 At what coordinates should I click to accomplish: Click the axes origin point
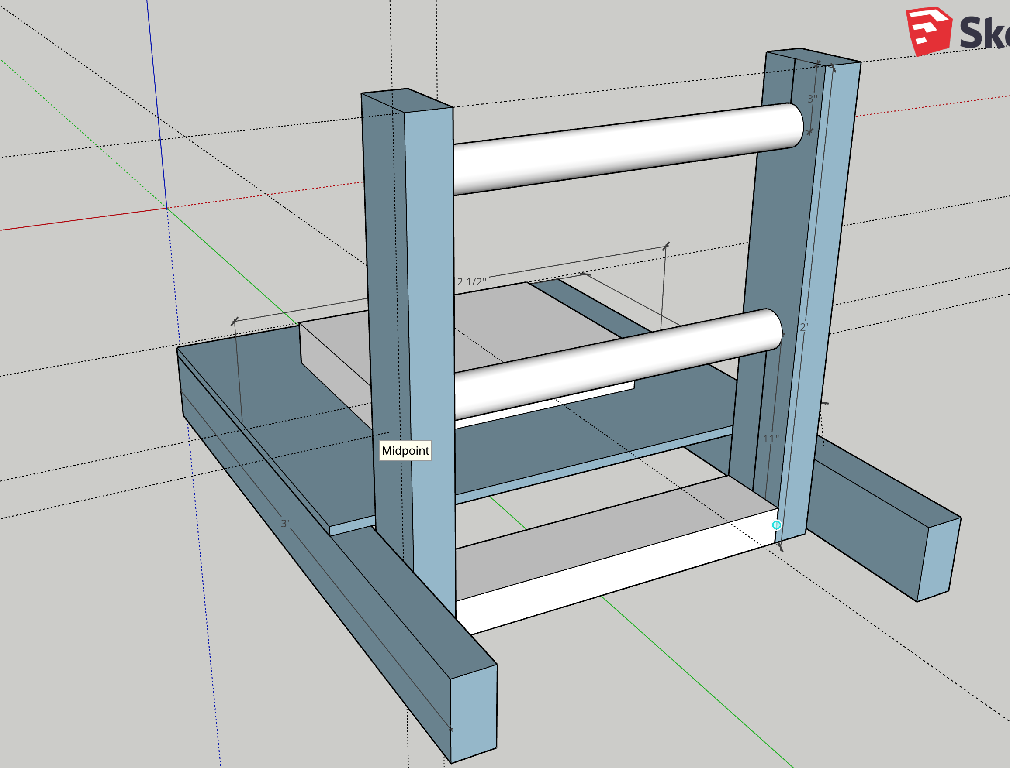tap(166, 209)
